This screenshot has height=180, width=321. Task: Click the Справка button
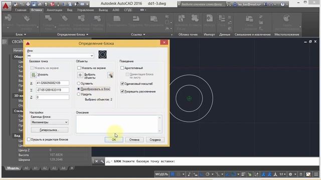point(155,139)
